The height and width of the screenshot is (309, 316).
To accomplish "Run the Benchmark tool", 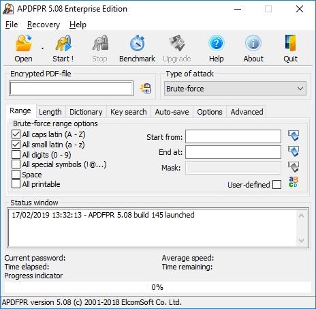I will pos(137,48).
